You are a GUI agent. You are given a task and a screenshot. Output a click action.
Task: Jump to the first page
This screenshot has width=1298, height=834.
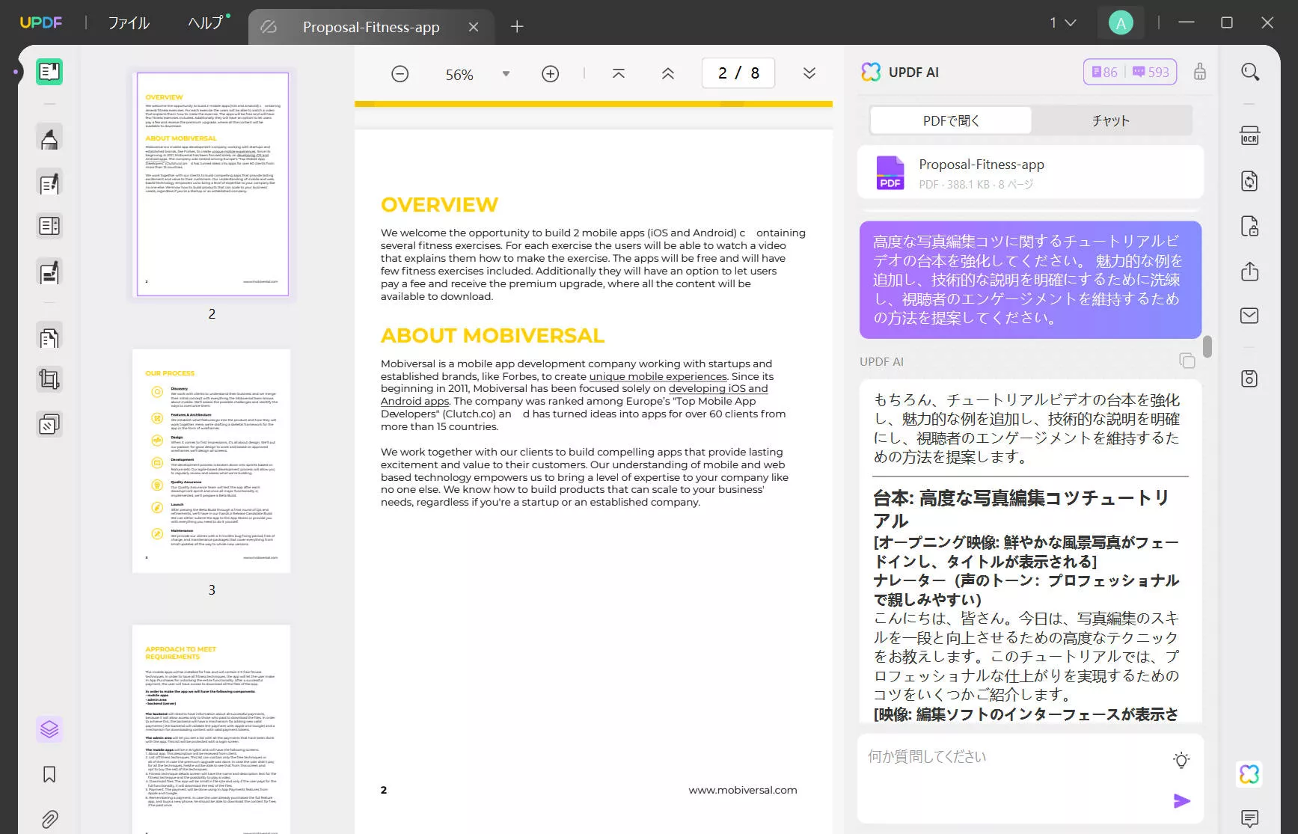619,73
